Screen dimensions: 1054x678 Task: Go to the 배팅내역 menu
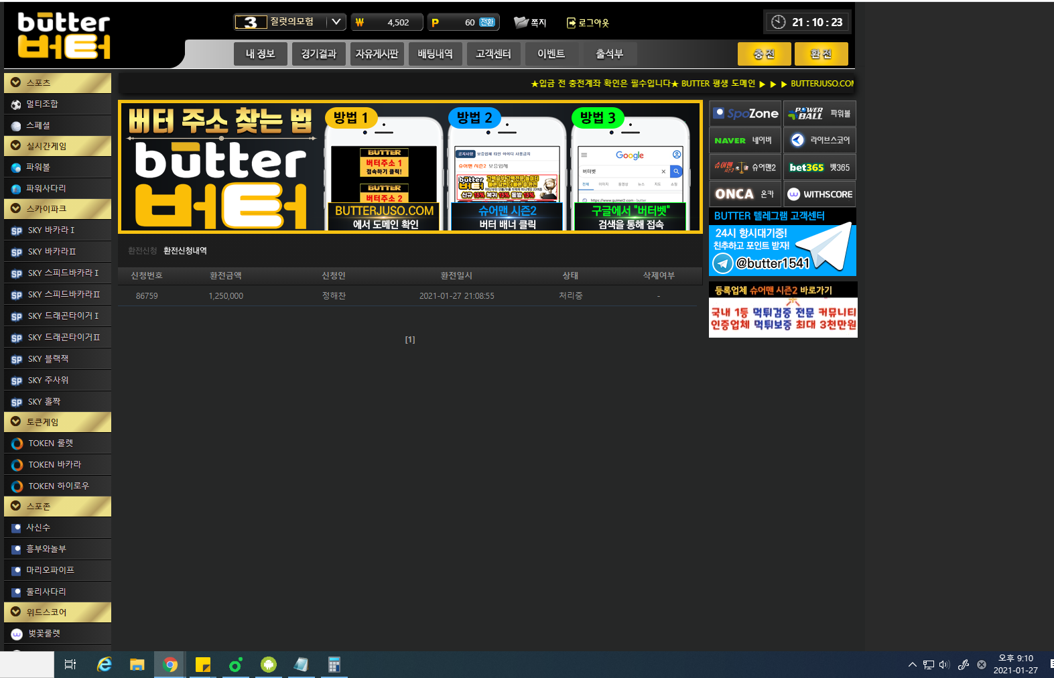pyautogui.click(x=435, y=54)
